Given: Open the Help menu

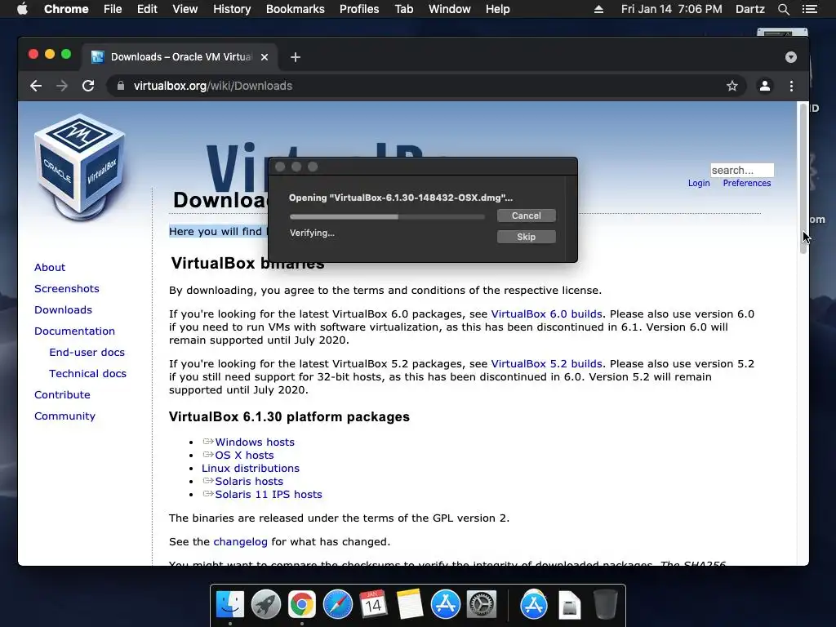Looking at the screenshot, I should point(497,9).
